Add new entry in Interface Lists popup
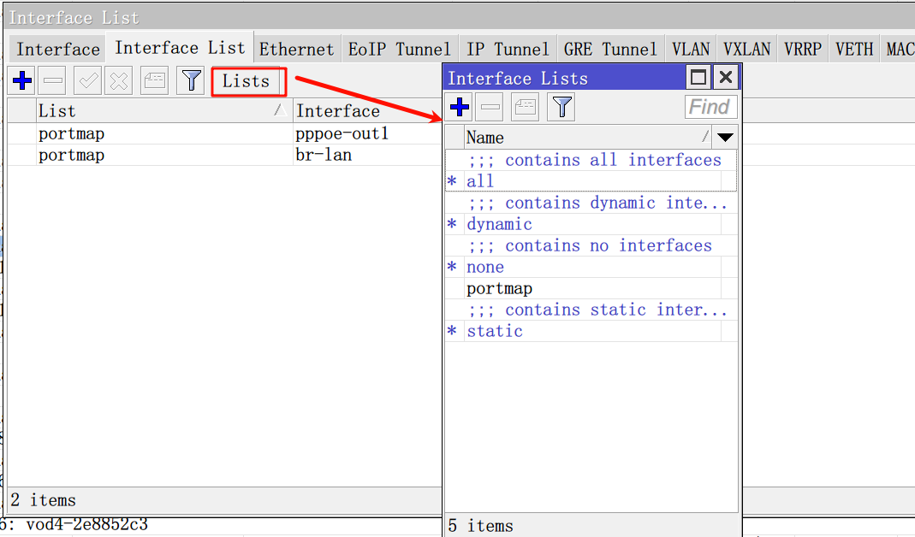This screenshot has height=537, width=915. coord(460,107)
